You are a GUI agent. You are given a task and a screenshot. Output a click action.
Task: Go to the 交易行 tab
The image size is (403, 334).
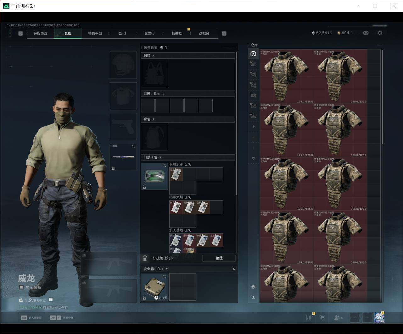[149, 33]
